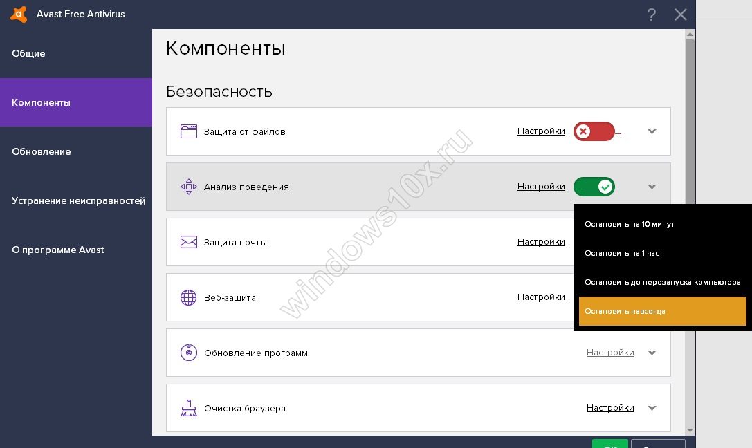Expand the Очистка браузера chevron
The width and height of the screenshot is (752, 448).
(x=652, y=408)
